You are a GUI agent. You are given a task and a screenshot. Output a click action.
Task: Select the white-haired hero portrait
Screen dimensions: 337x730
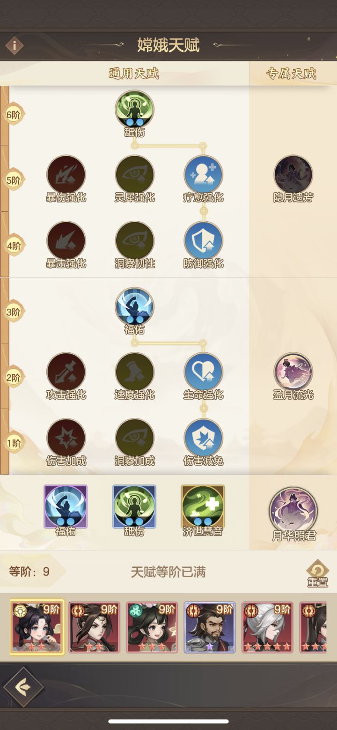click(x=267, y=627)
